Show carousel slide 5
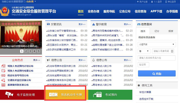Screen dimensions: 180x103 pos(39,51)
